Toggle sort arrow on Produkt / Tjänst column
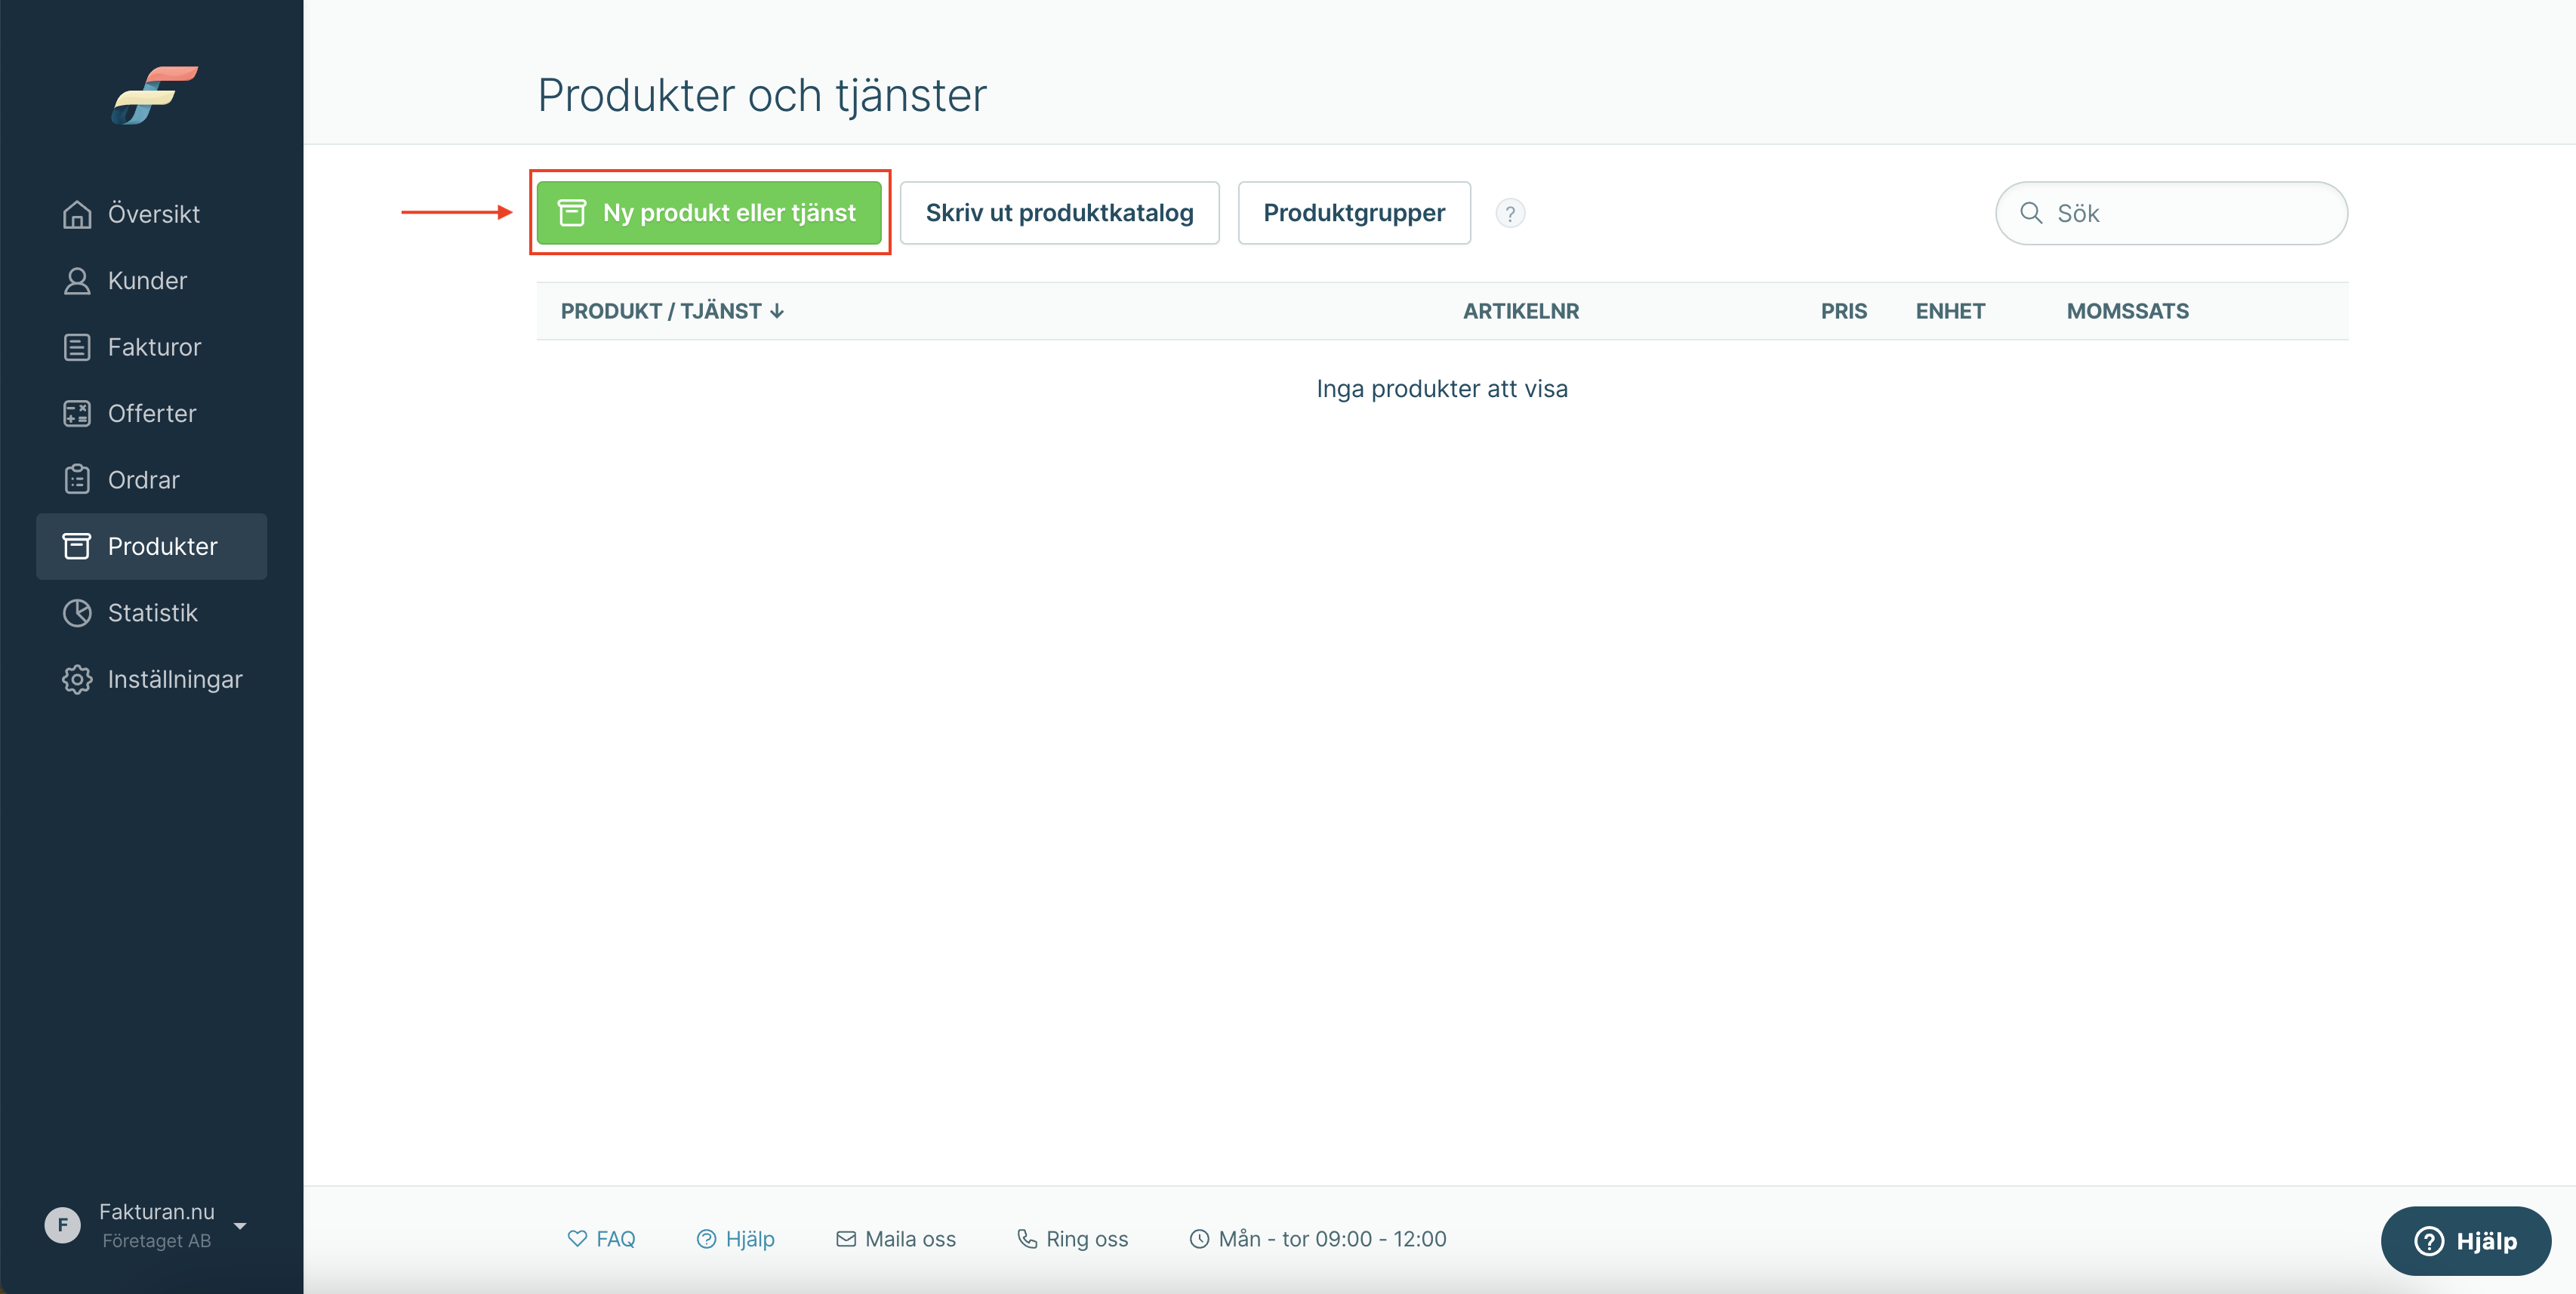 coord(777,312)
